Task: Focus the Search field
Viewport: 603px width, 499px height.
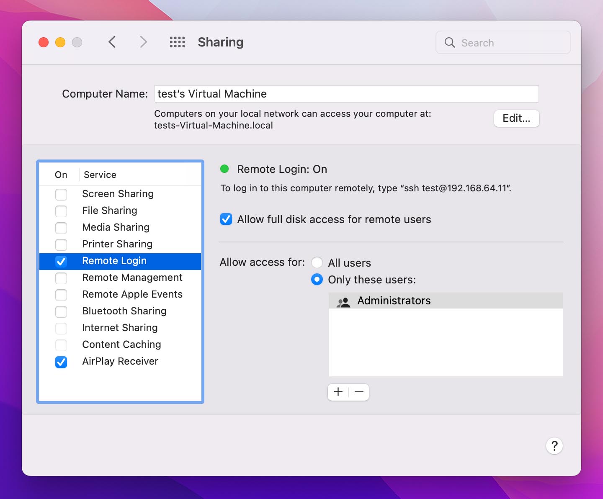Action: click(503, 42)
